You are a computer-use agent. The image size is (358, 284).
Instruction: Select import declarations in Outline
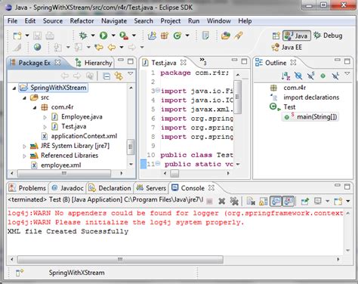pos(305,97)
